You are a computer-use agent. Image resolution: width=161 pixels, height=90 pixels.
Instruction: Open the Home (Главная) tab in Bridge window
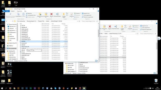tap(13, 11)
